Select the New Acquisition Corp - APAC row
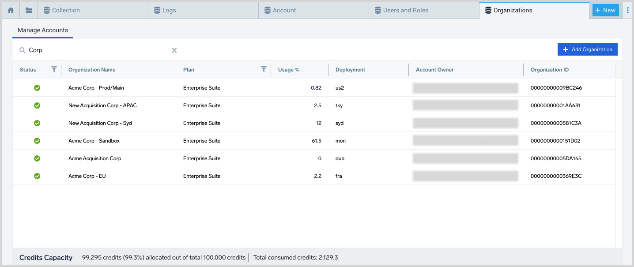 102,105
